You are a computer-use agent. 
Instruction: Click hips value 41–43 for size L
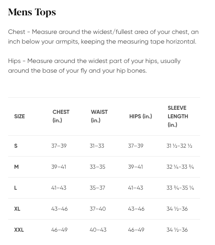point(135,188)
